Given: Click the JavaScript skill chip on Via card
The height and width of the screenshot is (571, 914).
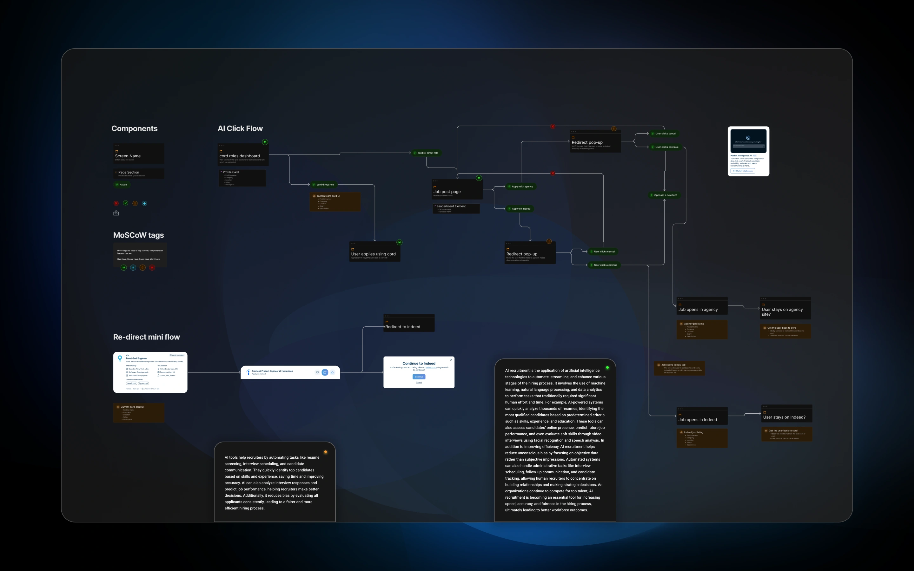Looking at the screenshot, I should 131,383.
